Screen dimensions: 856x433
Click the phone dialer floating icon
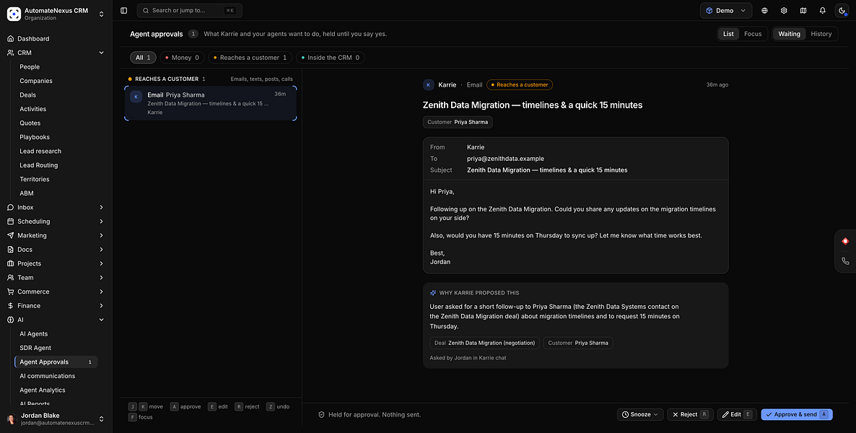coord(845,261)
